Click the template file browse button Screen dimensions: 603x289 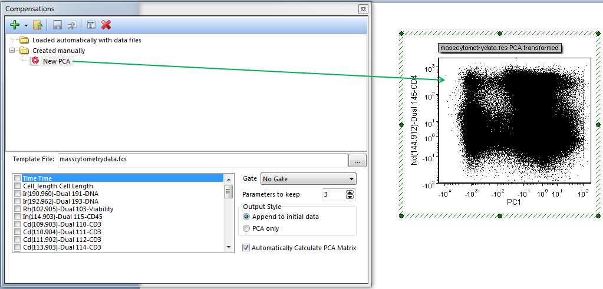(357, 160)
